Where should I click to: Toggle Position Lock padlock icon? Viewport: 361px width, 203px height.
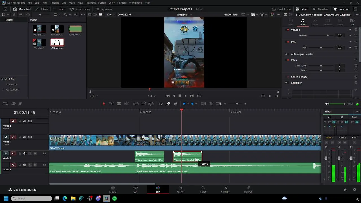click(x=176, y=104)
